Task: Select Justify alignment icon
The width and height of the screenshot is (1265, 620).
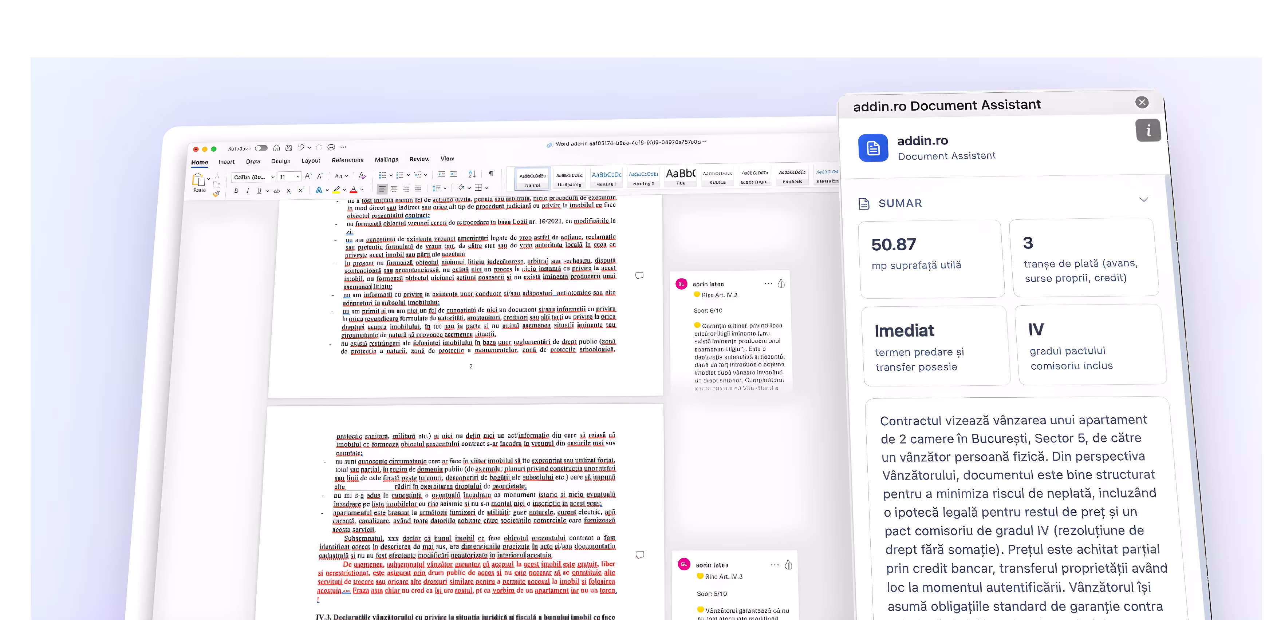Action: click(x=418, y=188)
